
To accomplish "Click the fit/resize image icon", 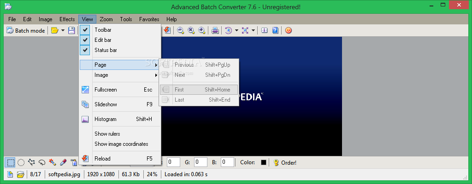I will point(245,30).
